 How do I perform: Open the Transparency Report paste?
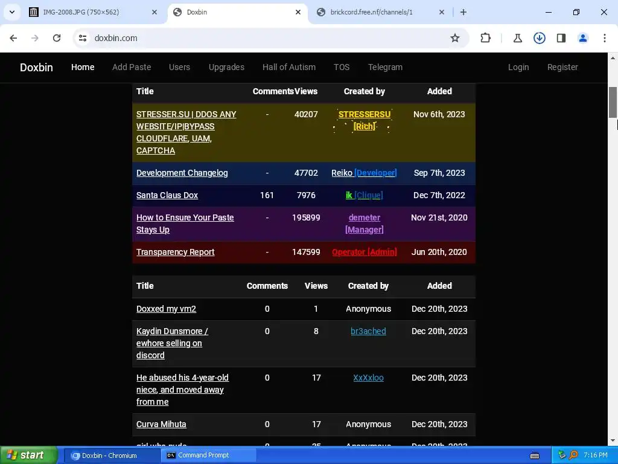point(176,252)
